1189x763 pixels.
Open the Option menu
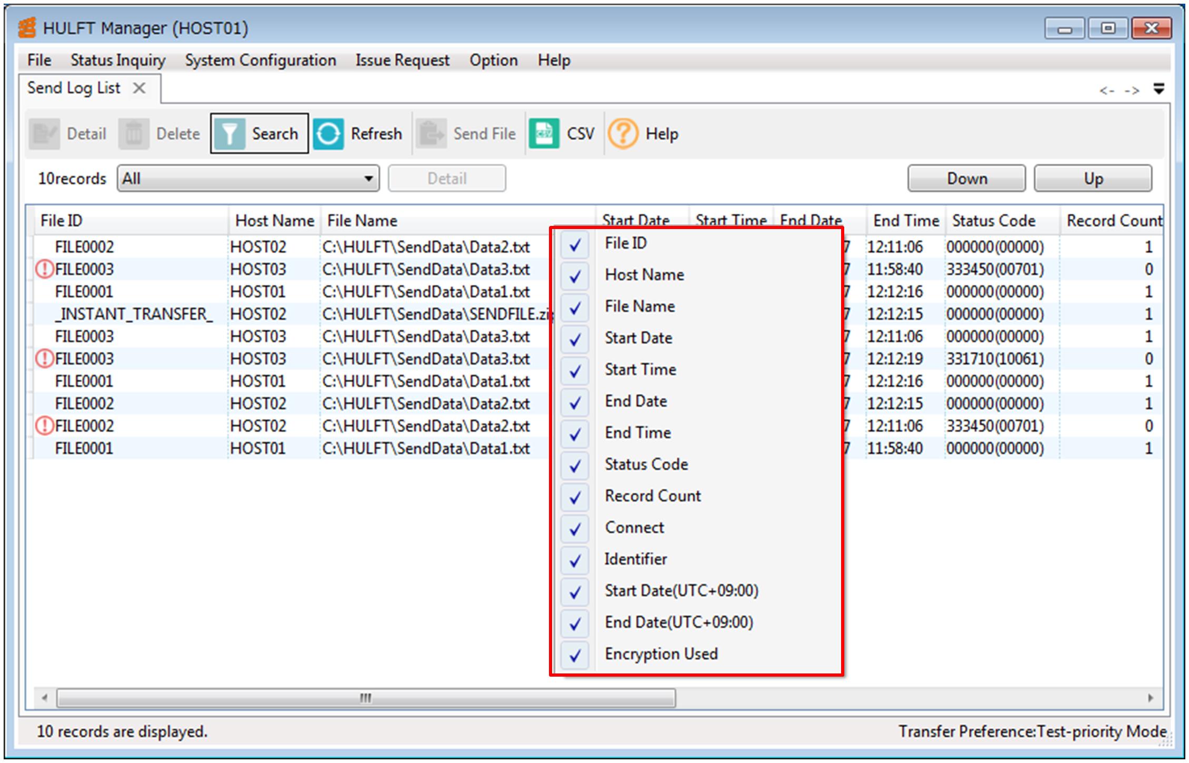click(494, 60)
